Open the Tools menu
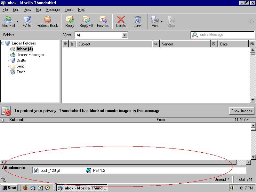Screen dimensions: 256x192 (69, 10)
